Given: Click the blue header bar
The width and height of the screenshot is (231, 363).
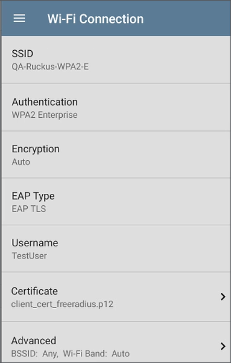Looking at the screenshot, I should [116, 18].
